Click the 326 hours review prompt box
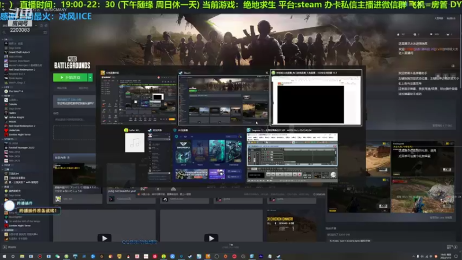This screenshot has height=260, width=462. point(74,102)
